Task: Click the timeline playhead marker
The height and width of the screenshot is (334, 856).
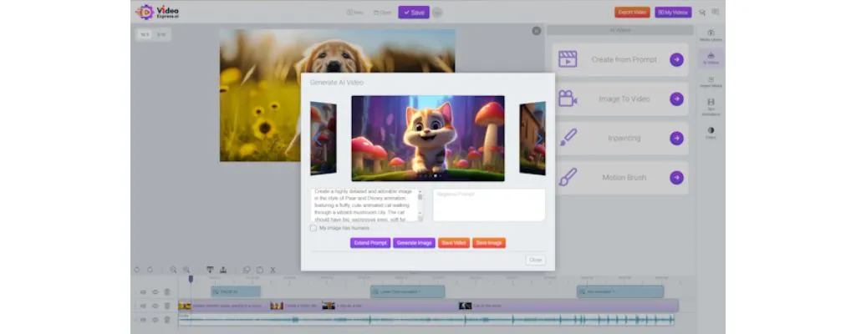Action: point(191,279)
